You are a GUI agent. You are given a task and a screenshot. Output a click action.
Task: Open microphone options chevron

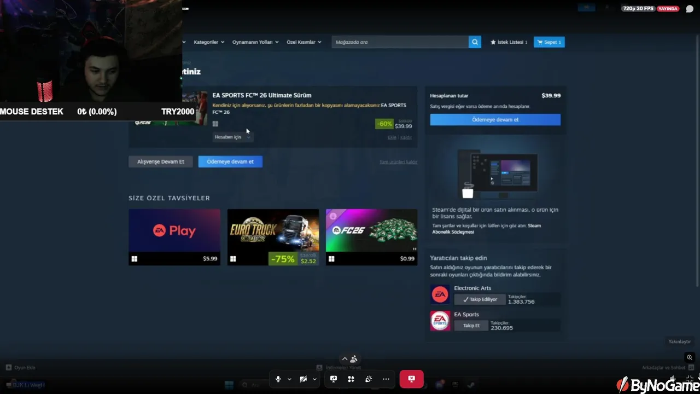pos(289,379)
